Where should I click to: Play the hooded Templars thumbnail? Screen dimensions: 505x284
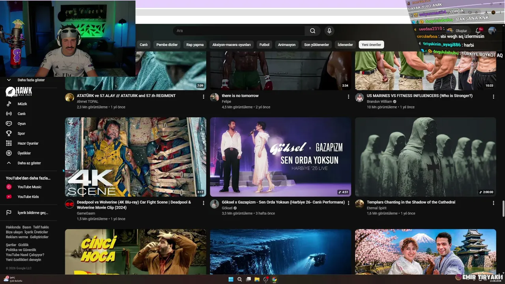[x=426, y=157]
